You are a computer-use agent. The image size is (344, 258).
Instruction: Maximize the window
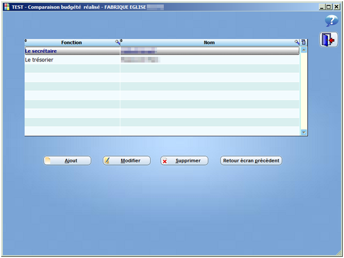click(329, 7)
